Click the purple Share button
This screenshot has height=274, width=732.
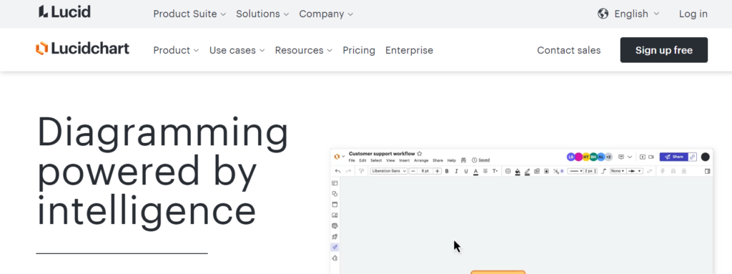tap(673, 157)
